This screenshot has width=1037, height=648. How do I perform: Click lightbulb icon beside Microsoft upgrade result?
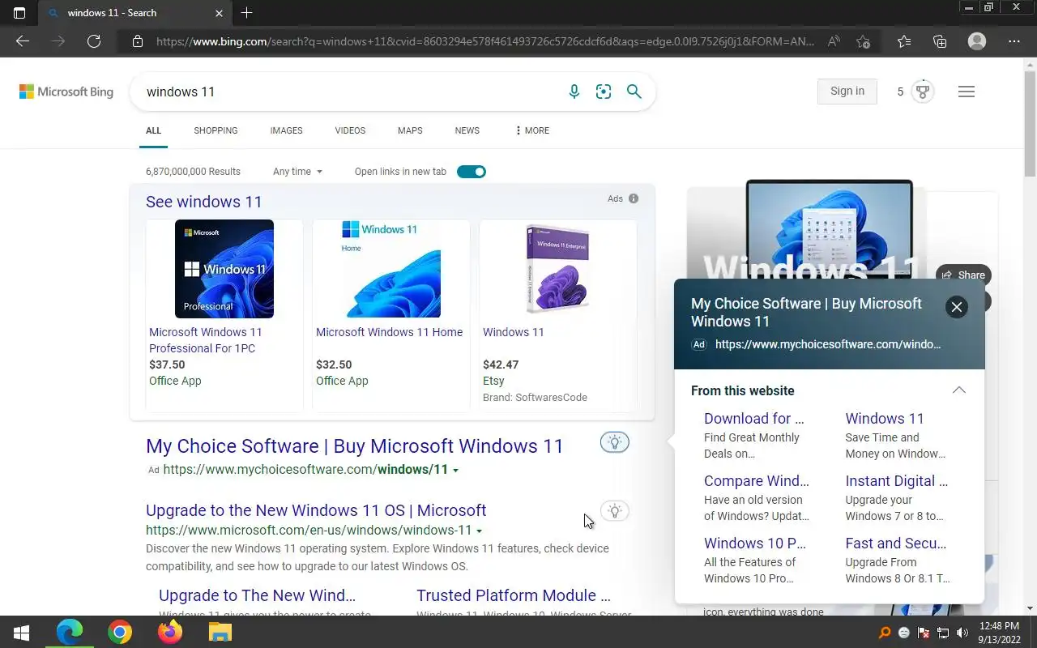coord(615,511)
